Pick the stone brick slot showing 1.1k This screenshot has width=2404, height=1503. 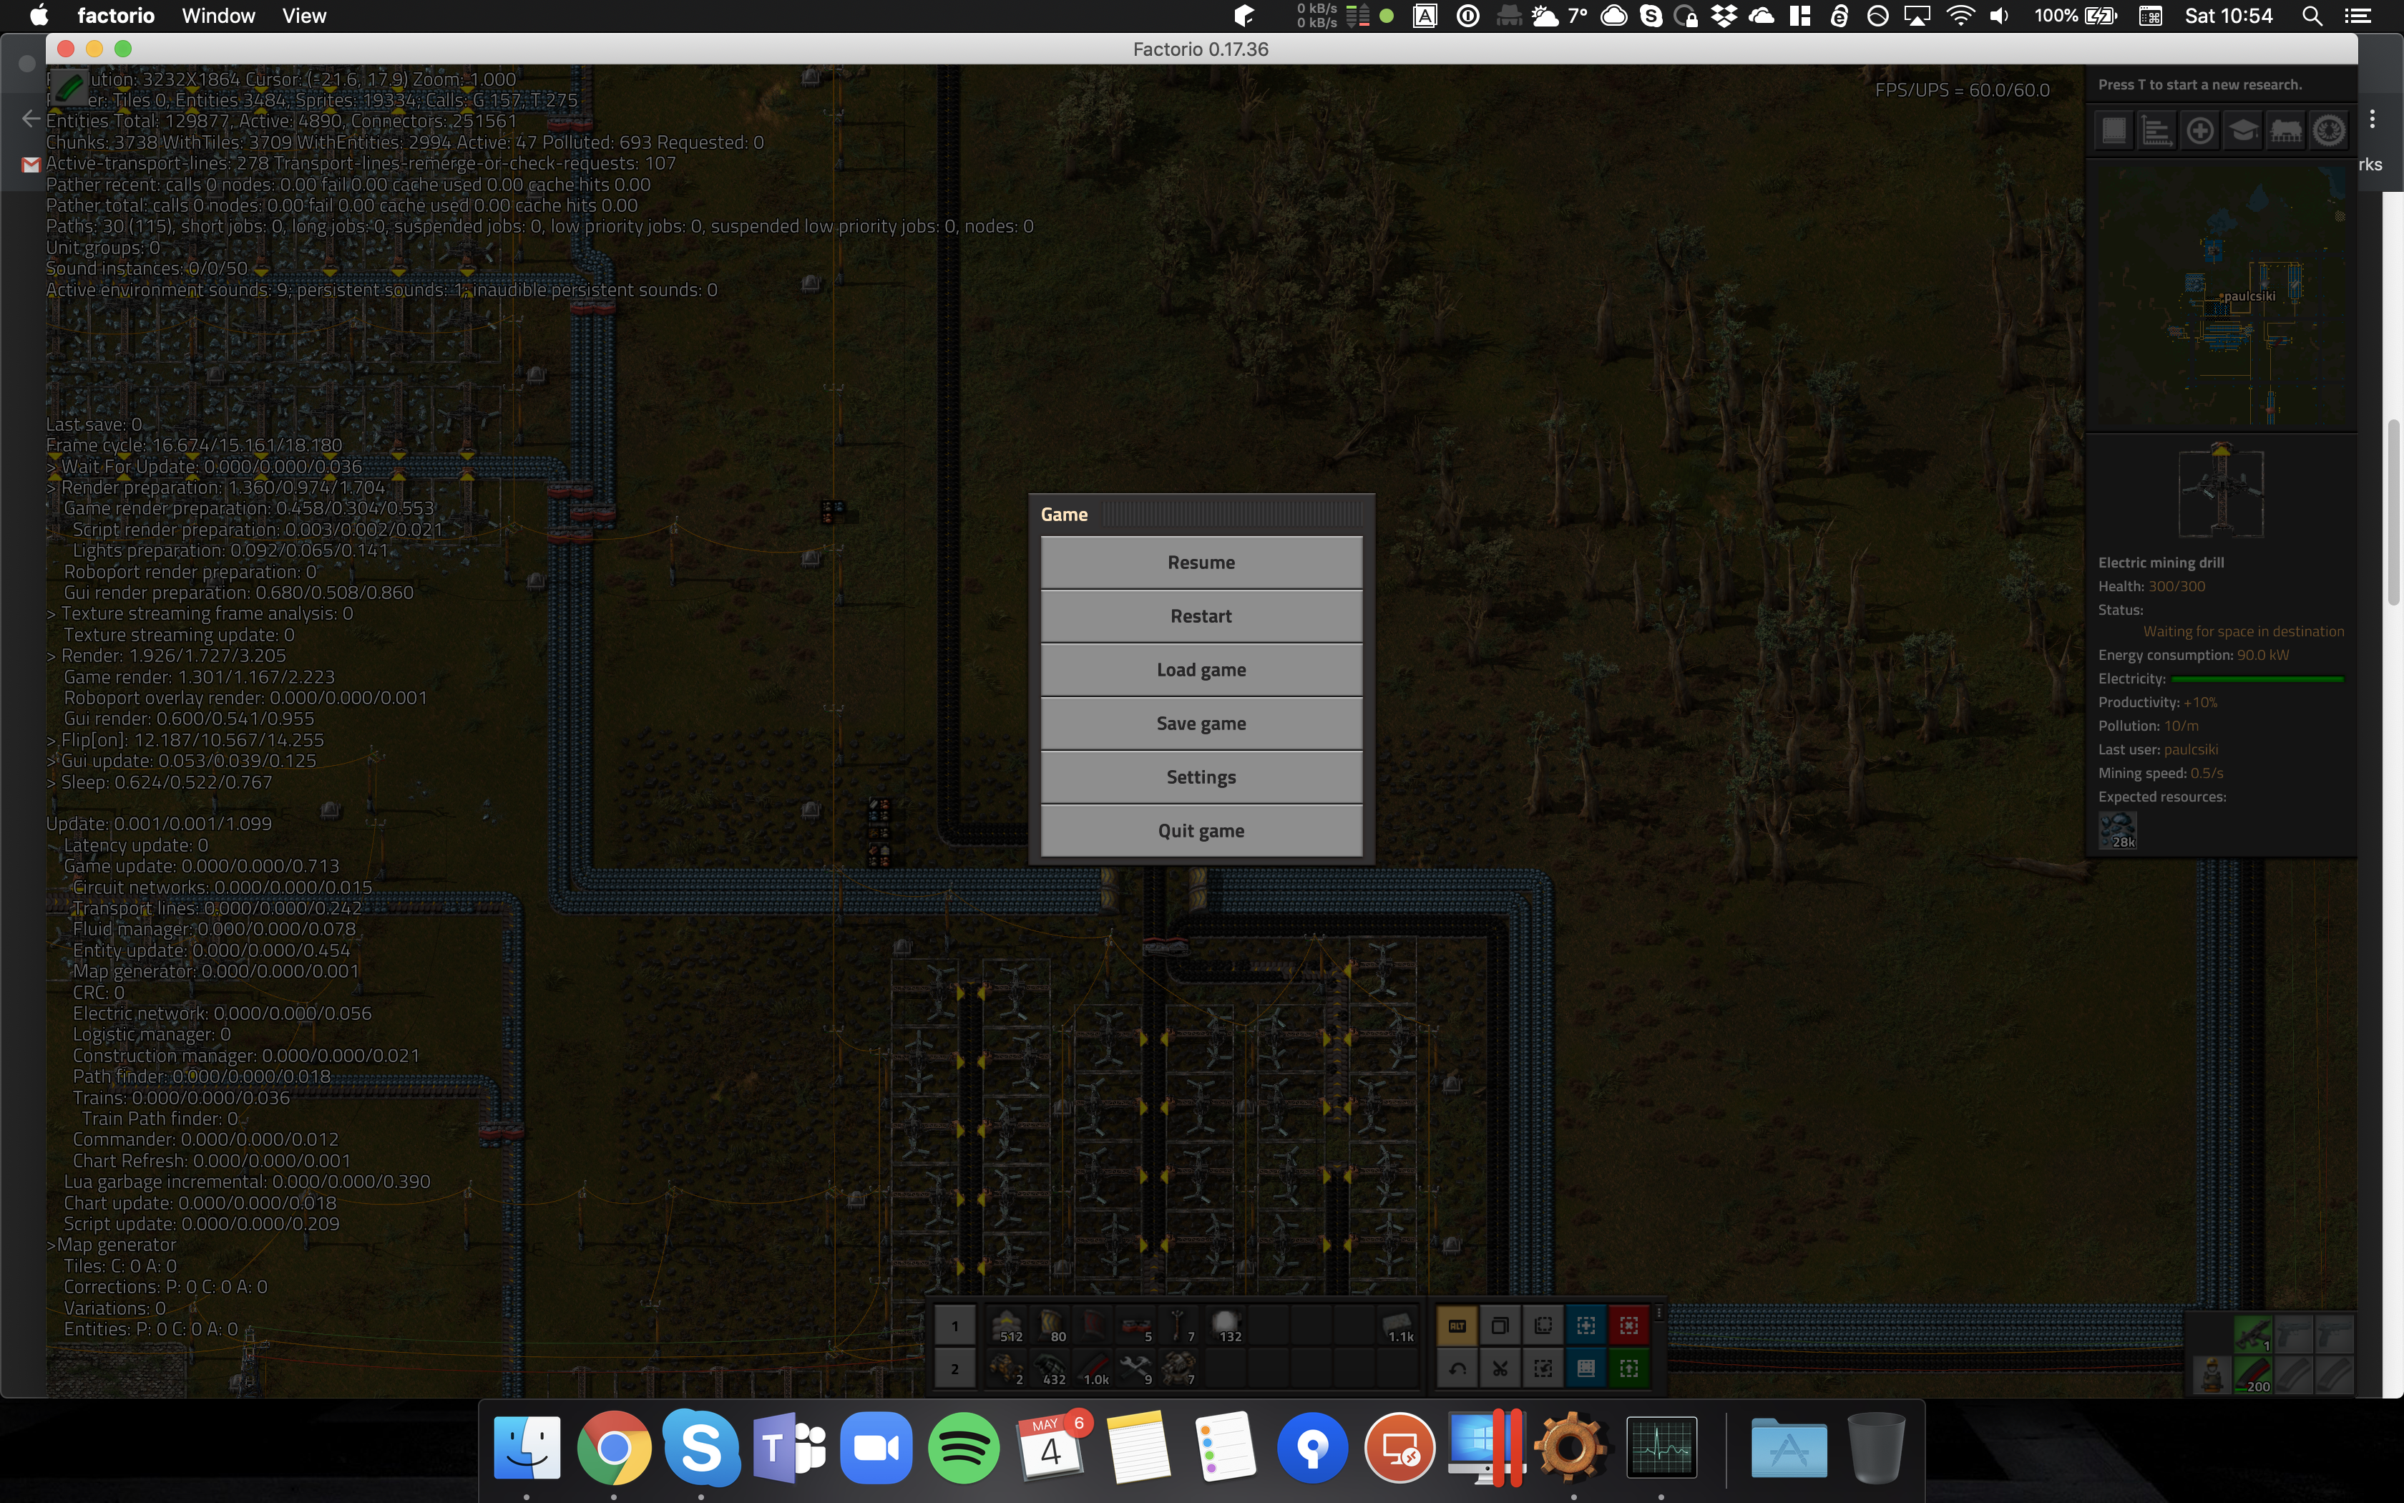(x=1398, y=1326)
